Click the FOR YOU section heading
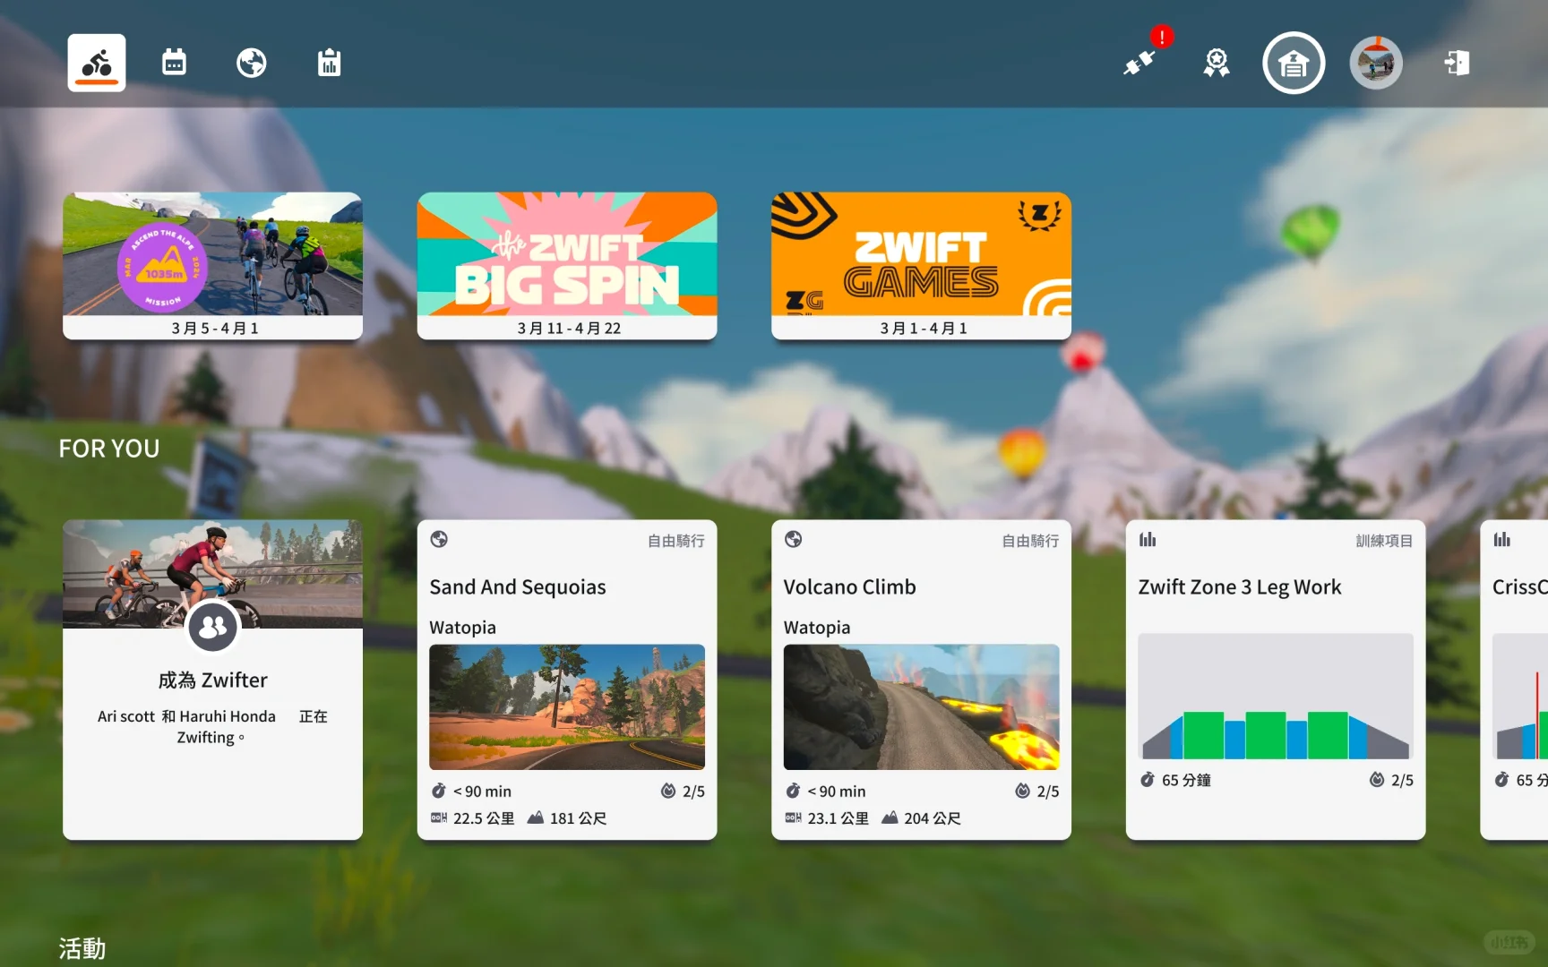 (109, 449)
